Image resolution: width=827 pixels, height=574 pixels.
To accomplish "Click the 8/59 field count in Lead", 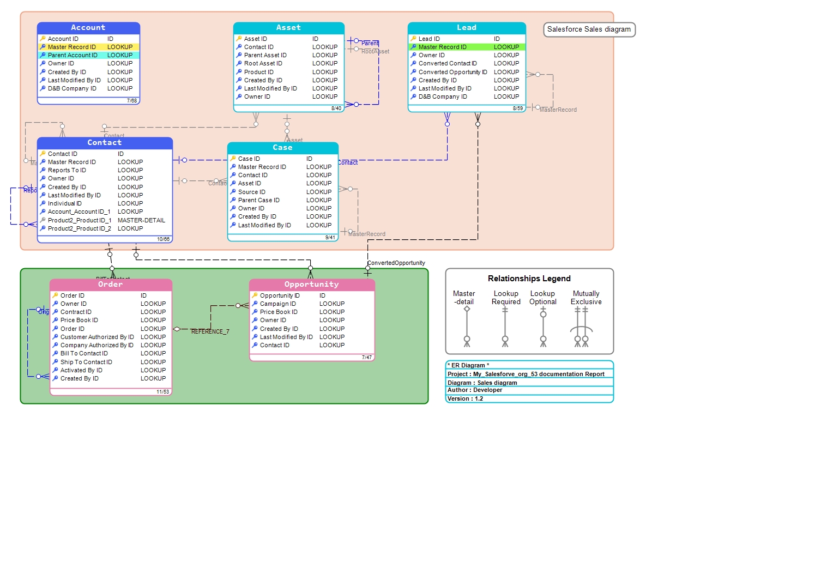I will (518, 108).
